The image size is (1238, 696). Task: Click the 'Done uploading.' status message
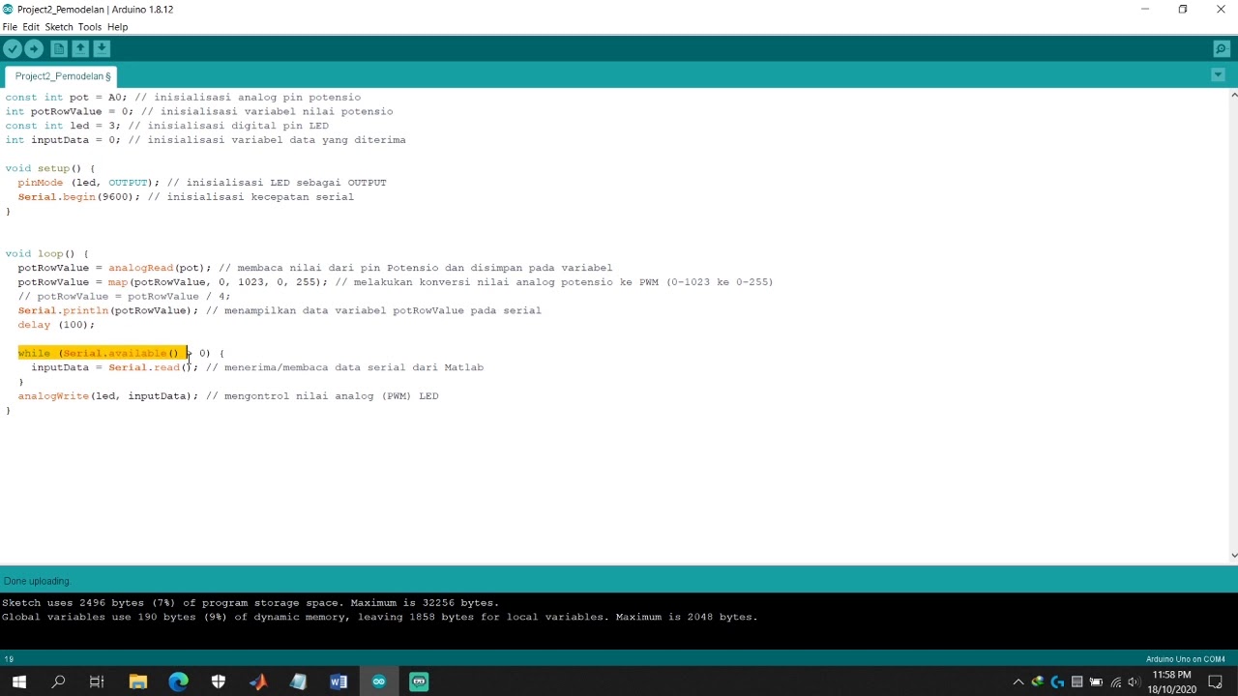pyautogui.click(x=37, y=581)
